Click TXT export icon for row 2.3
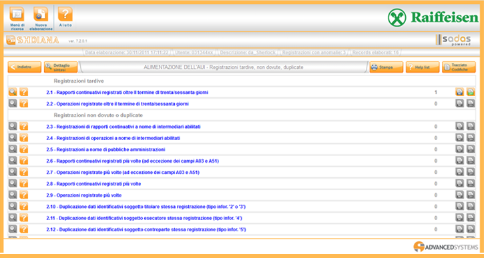The width and height of the screenshot is (484, 258). click(x=459, y=126)
